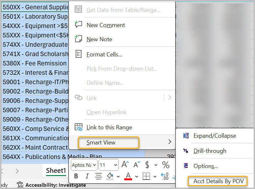The image size is (255, 189).
Task: Select Expand/Collapse in submenu
Action: (x=215, y=136)
